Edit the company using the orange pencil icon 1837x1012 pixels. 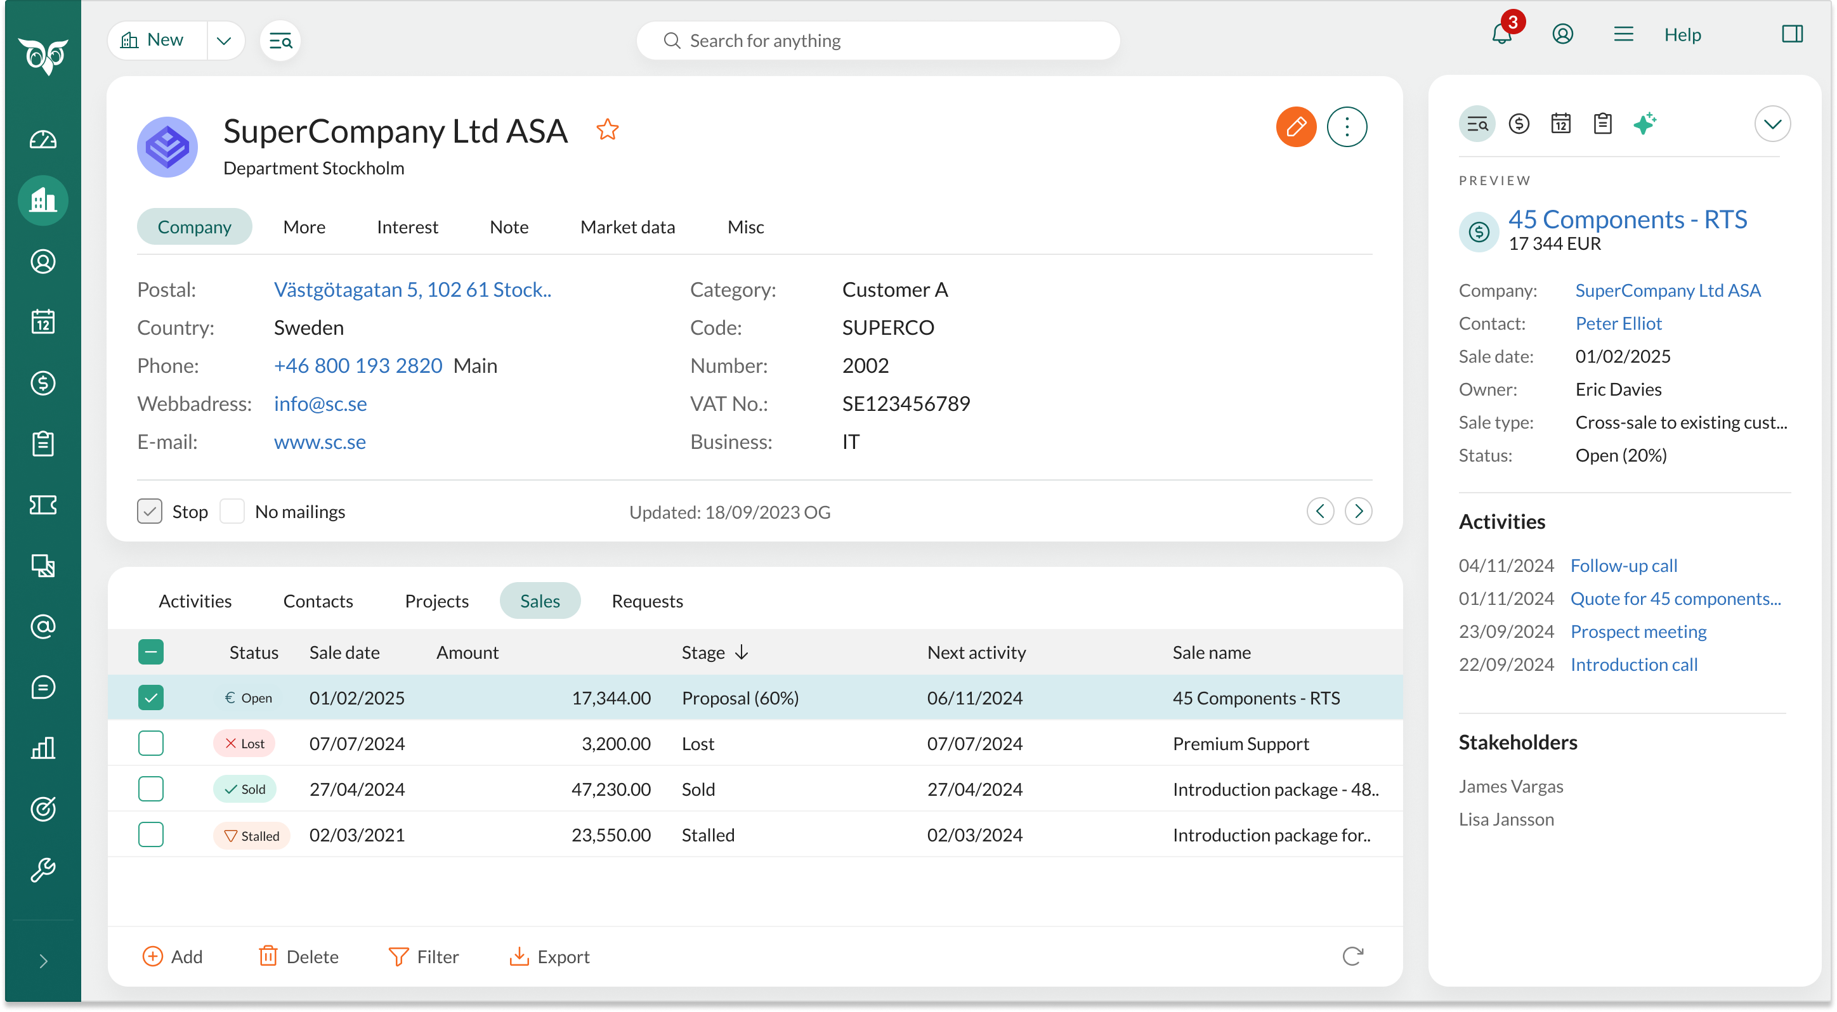point(1296,127)
